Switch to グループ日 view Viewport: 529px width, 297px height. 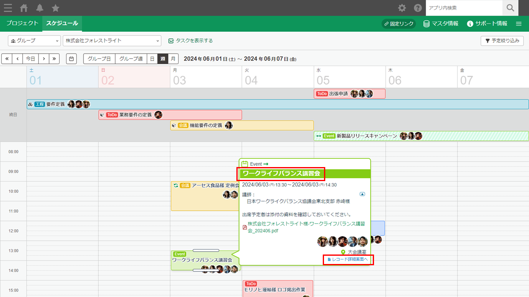[x=99, y=59]
